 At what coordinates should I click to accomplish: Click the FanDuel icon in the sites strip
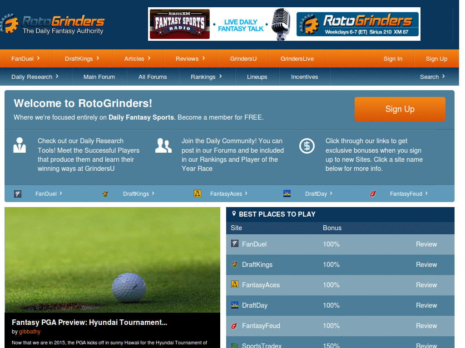(x=18, y=194)
